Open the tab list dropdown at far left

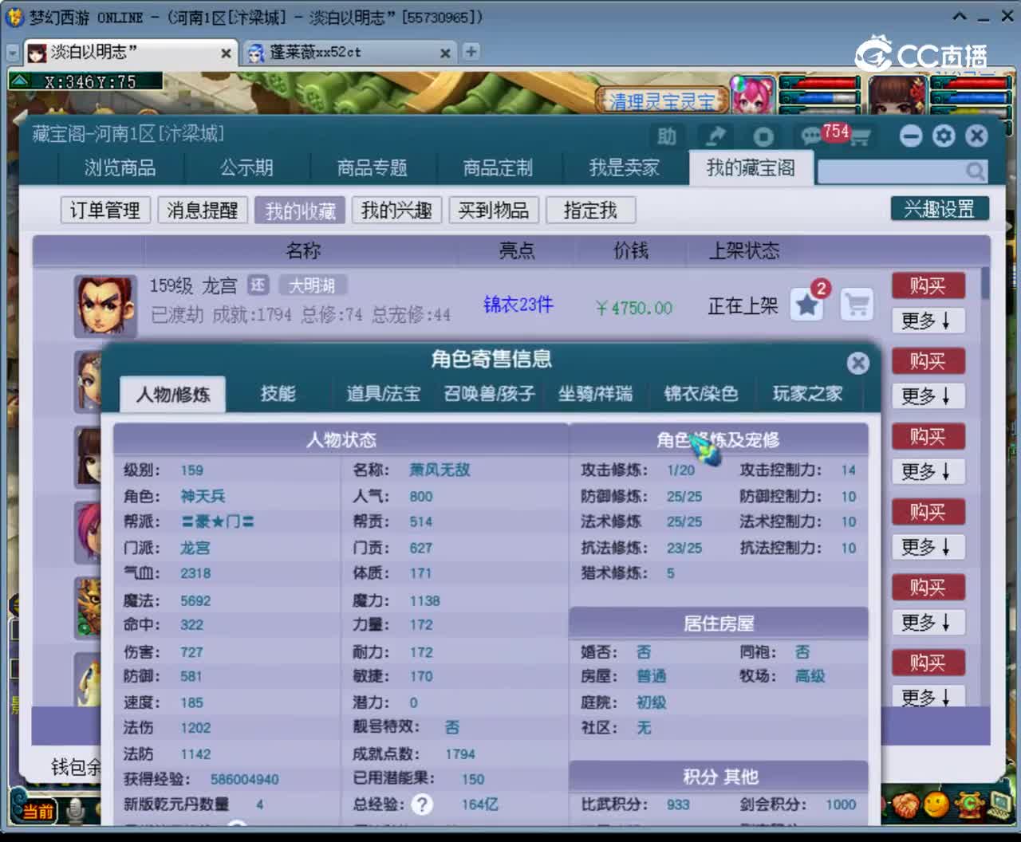[x=13, y=53]
